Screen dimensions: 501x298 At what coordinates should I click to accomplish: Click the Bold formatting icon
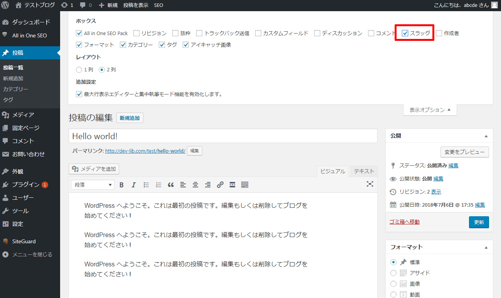click(x=121, y=185)
